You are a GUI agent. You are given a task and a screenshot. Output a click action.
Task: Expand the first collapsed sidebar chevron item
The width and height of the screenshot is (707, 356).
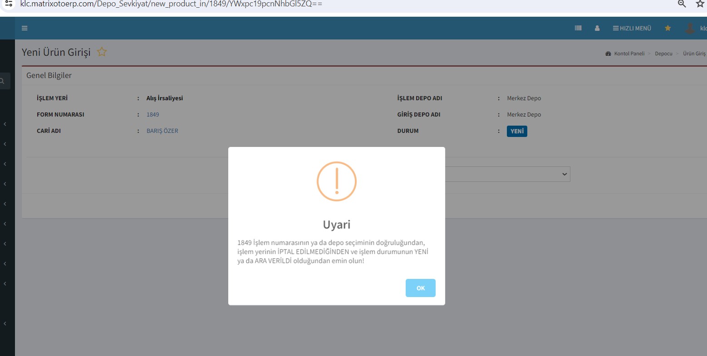[x=5, y=124]
